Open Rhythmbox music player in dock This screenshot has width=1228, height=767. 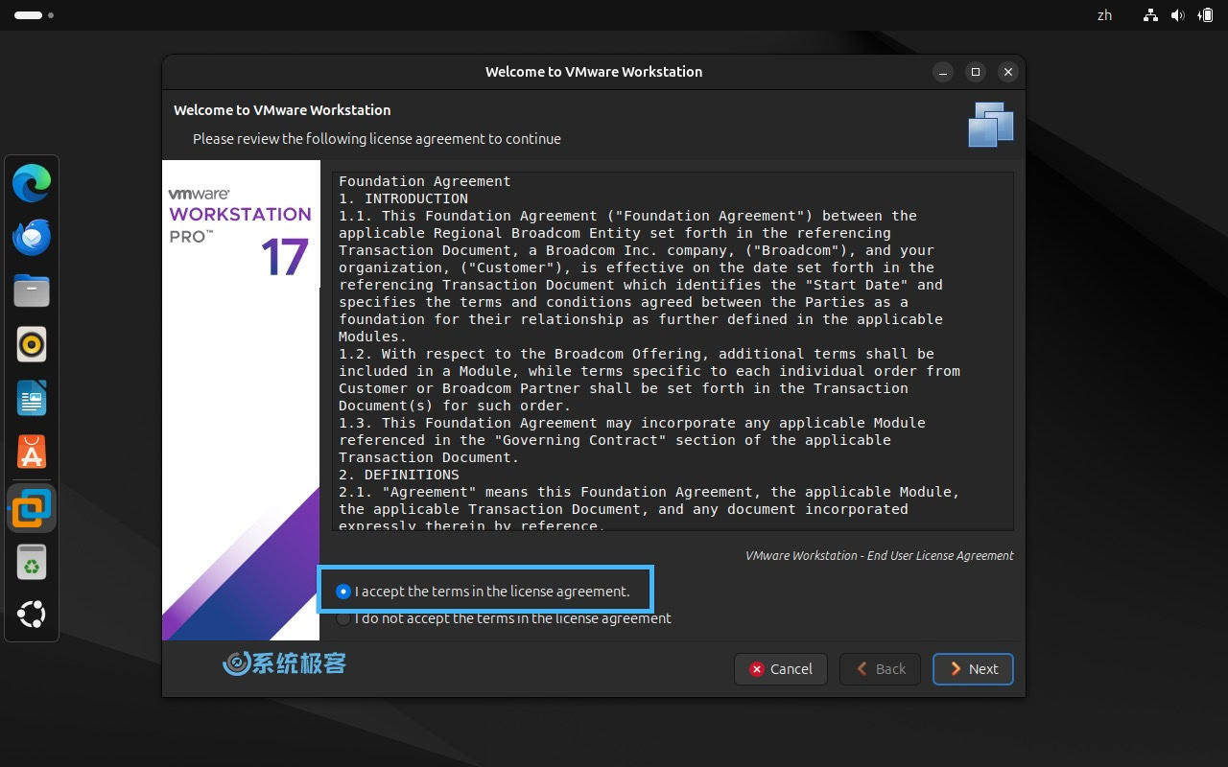(x=32, y=344)
